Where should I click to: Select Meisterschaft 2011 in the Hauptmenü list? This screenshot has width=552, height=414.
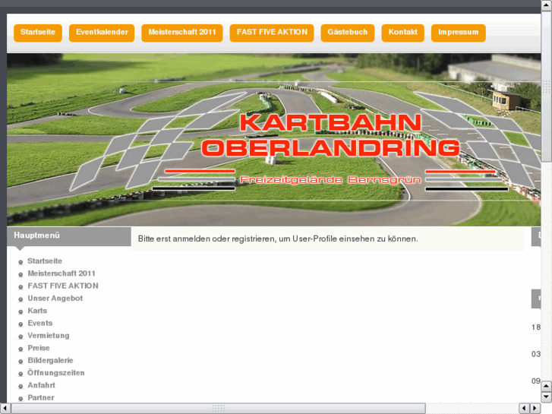pyautogui.click(x=62, y=273)
